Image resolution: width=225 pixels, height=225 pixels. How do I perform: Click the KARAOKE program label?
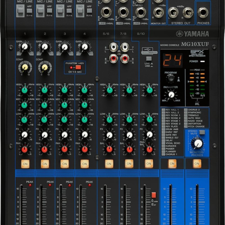tap(171, 146)
